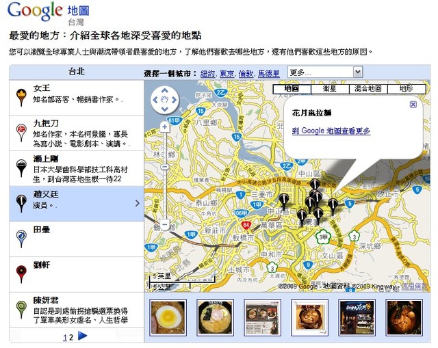The height and width of the screenshot is (348, 438).
Task: Go to page 2 of the list
Action: click(71, 337)
